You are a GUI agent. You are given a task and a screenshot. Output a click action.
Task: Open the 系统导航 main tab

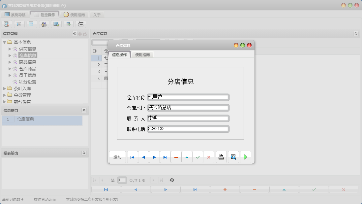[15, 15]
